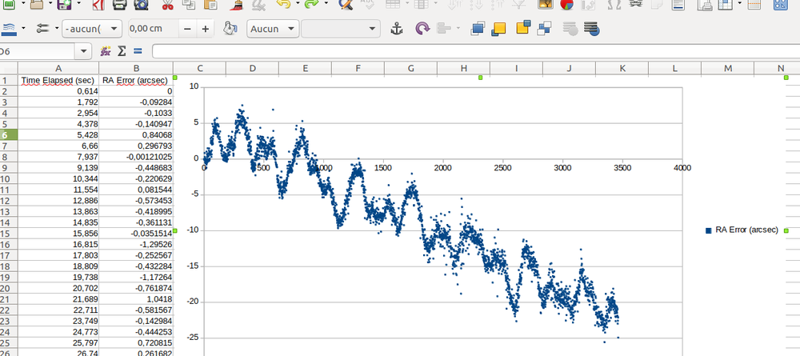
Task: Click the Insert Hyperlink icon
Action: (636, 4)
